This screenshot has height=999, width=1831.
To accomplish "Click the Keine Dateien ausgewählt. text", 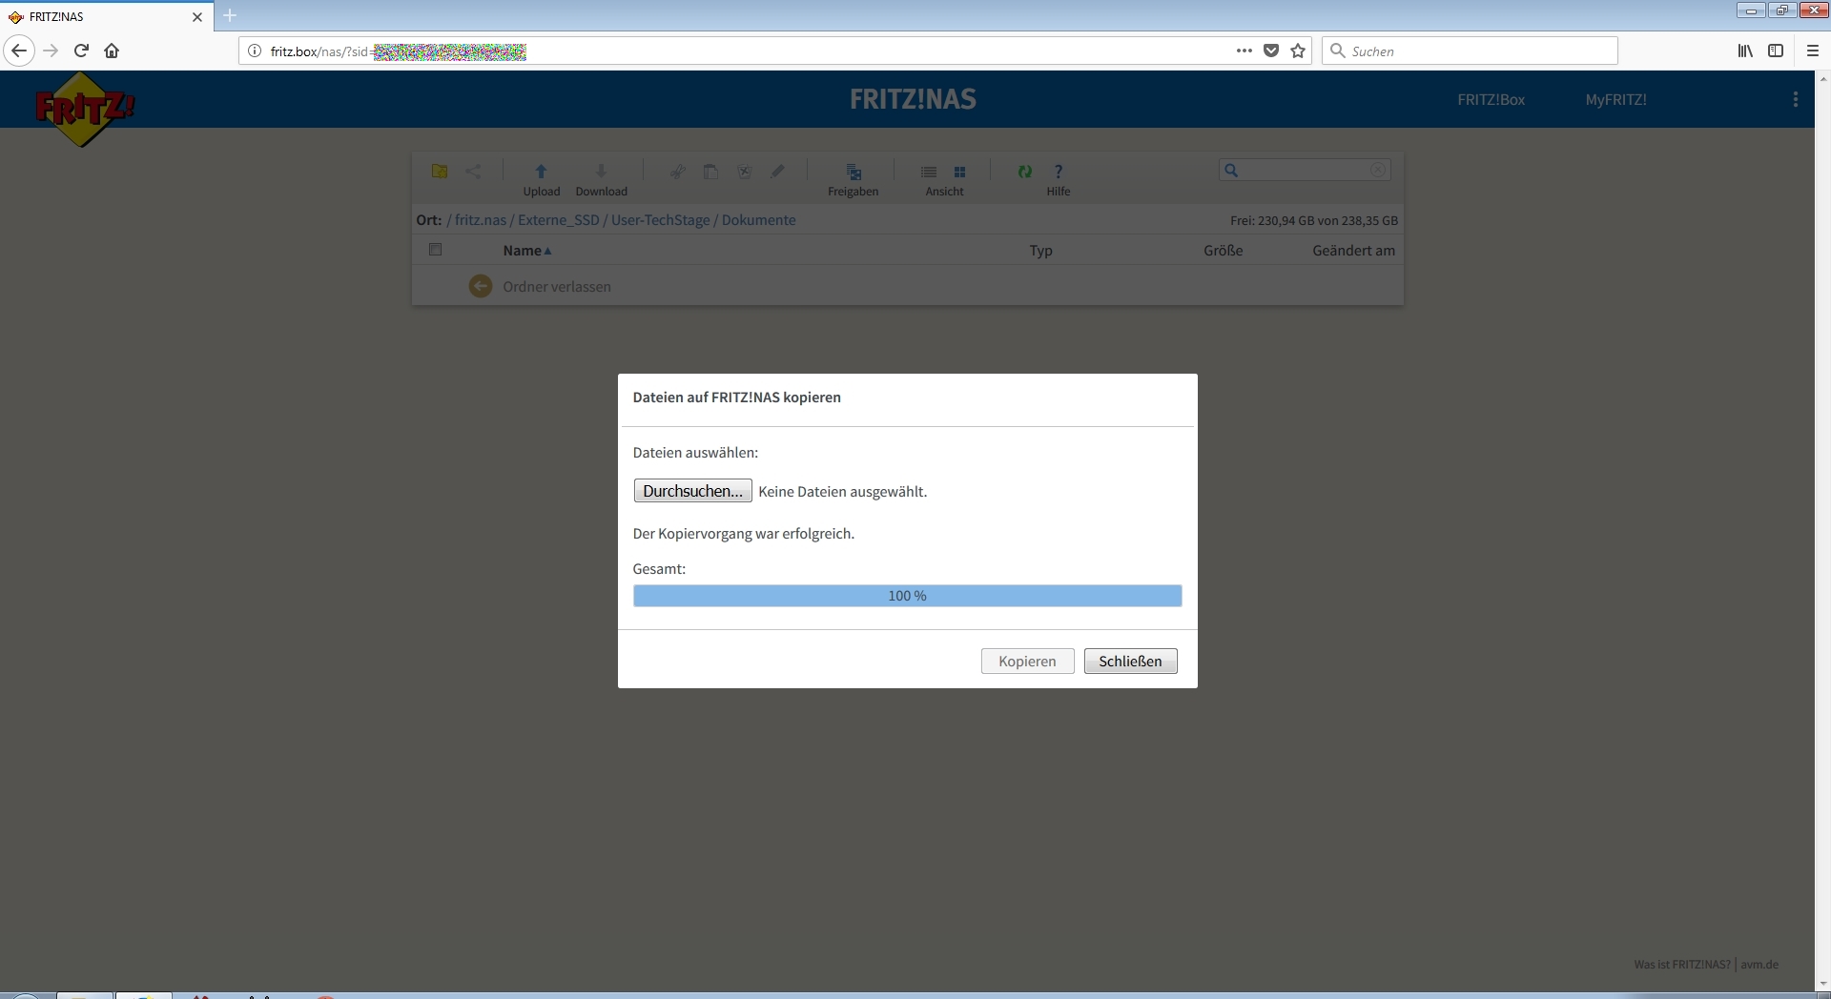I will point(842,492).
